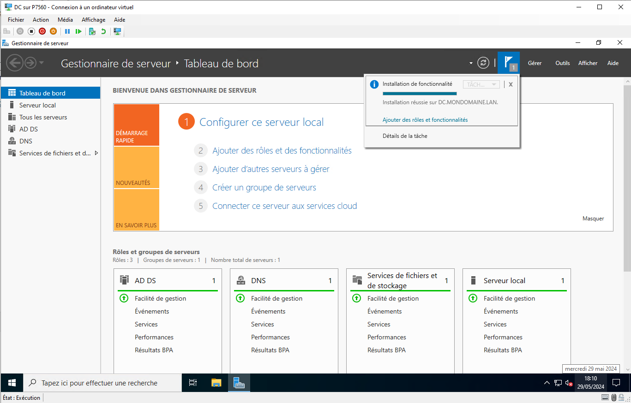Open the navigation history dropdown arrow
The height and width of the screenshot is (403, 631).
click(42, 63)
